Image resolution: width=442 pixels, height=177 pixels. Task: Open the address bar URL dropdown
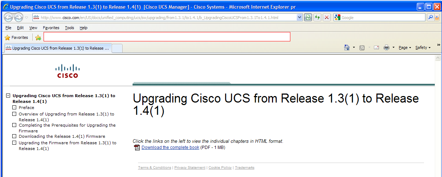click(299, 17)
